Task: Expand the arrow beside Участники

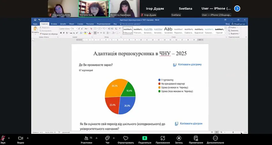Action: tap(95, 138)
